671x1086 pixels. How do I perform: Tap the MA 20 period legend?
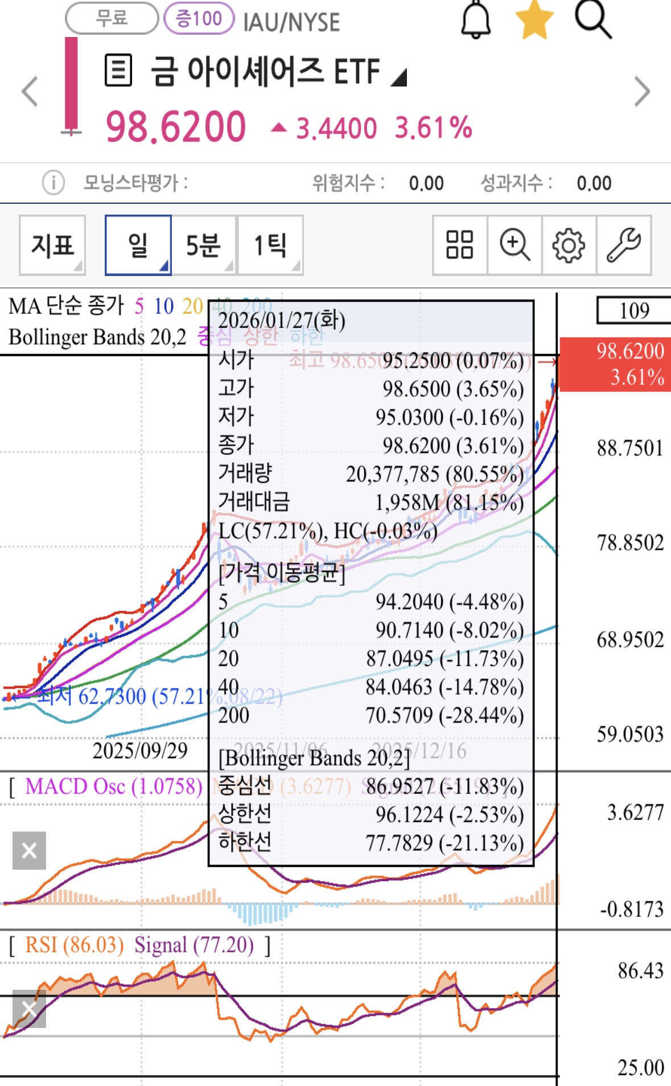(193, 306)
